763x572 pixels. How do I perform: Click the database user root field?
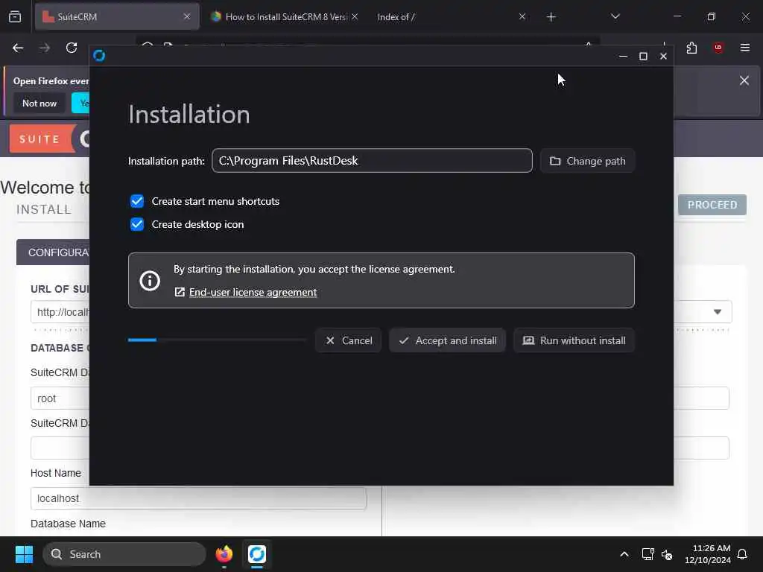(60, 398)
